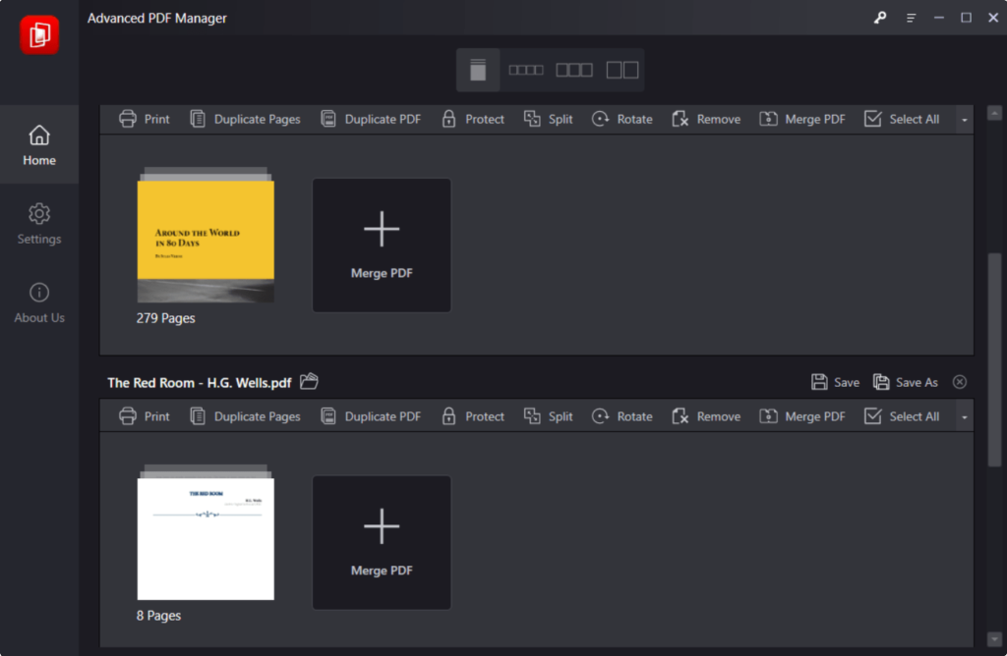Click Merge PDF in the upper toolbar
This screenshot has width=1007, height=656.
(x=802, y=119)
